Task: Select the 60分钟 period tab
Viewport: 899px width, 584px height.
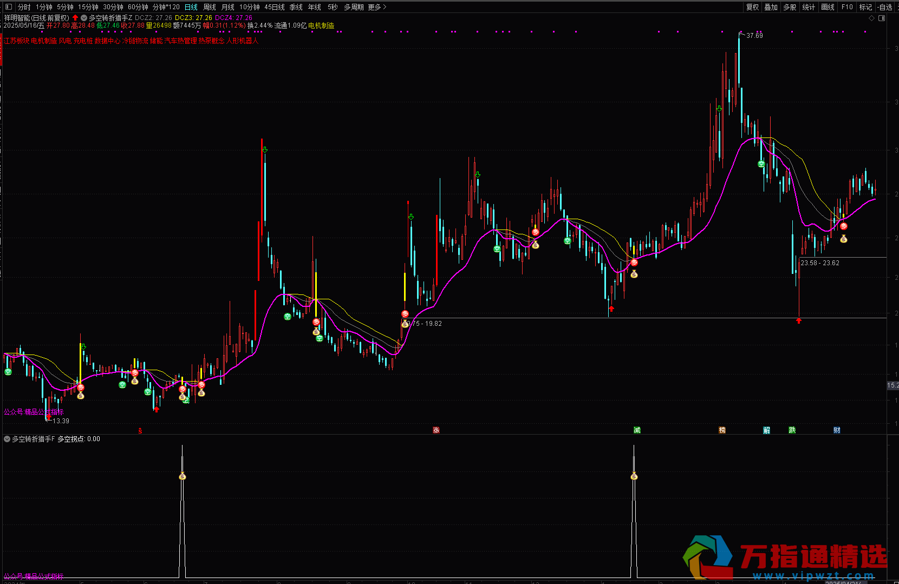Action: [138, 7]
